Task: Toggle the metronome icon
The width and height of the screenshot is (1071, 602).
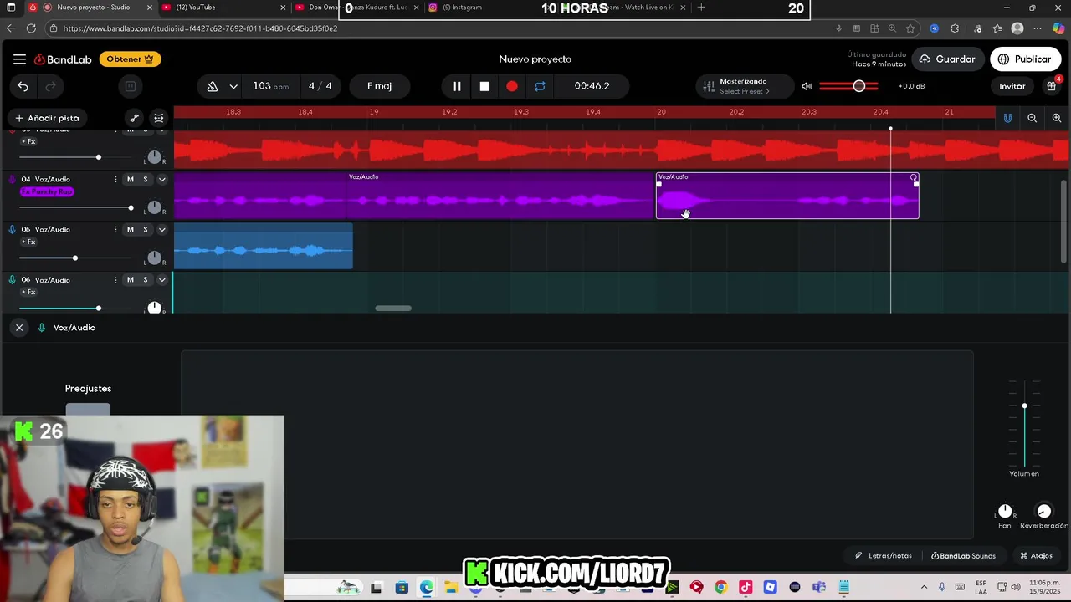Action: click(213, 86)
